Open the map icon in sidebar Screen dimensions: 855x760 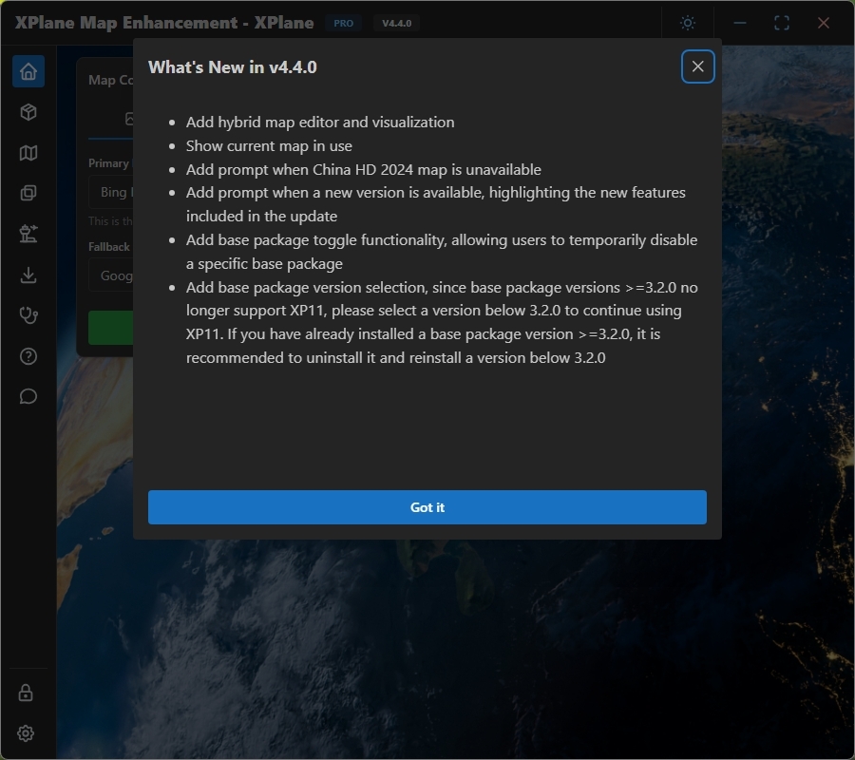[x=28, y=153]
